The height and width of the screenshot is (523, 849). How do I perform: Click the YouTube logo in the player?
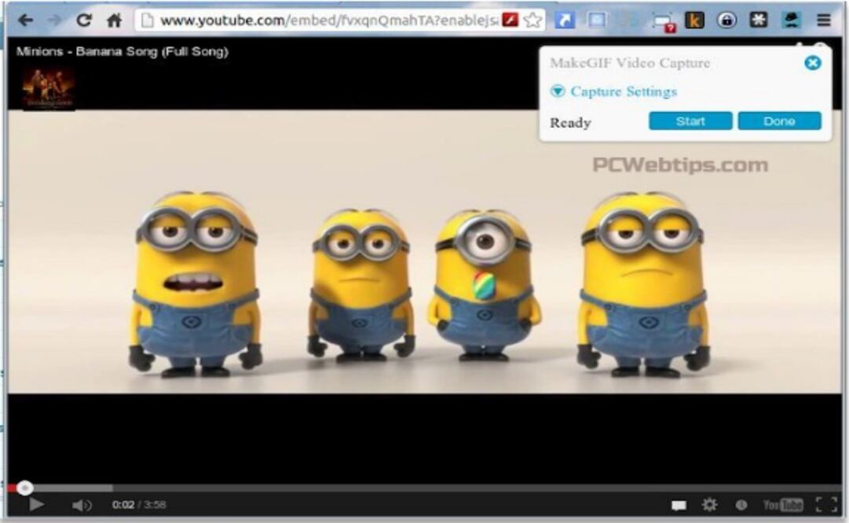[x=783, y=505]
